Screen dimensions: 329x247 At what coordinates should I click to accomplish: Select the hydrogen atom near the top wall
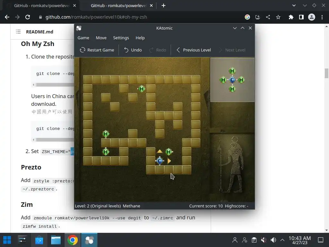(142, 89)
